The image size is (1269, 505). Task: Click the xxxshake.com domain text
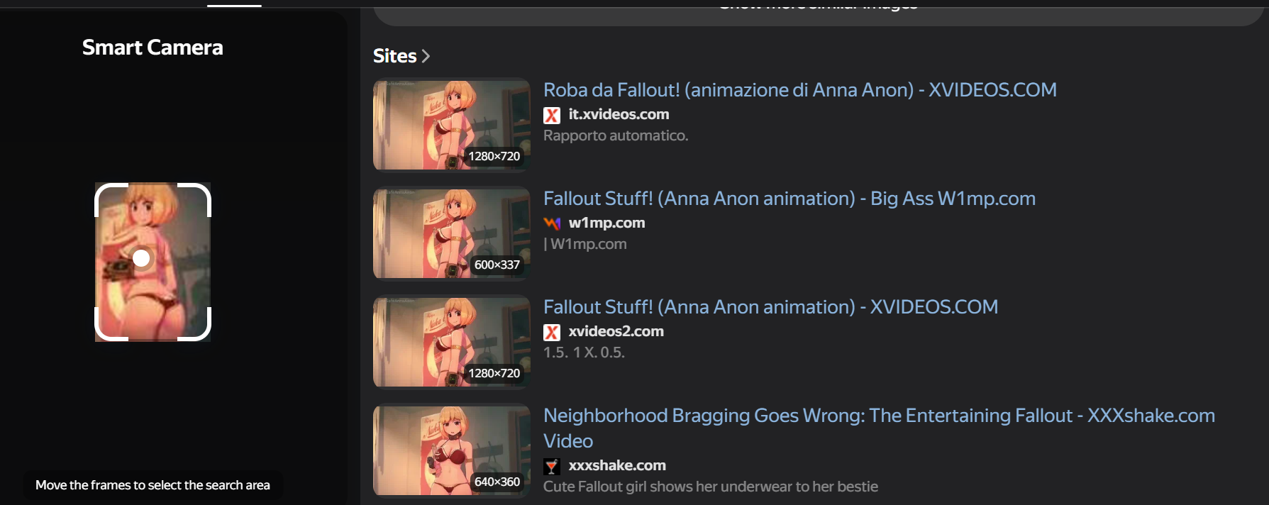617,465
